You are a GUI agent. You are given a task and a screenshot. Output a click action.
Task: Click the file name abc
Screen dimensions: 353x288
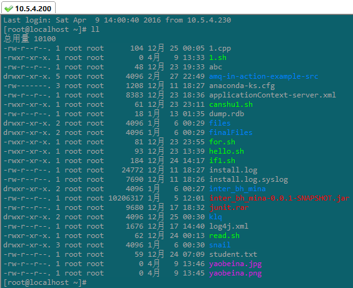pos(215,67)
